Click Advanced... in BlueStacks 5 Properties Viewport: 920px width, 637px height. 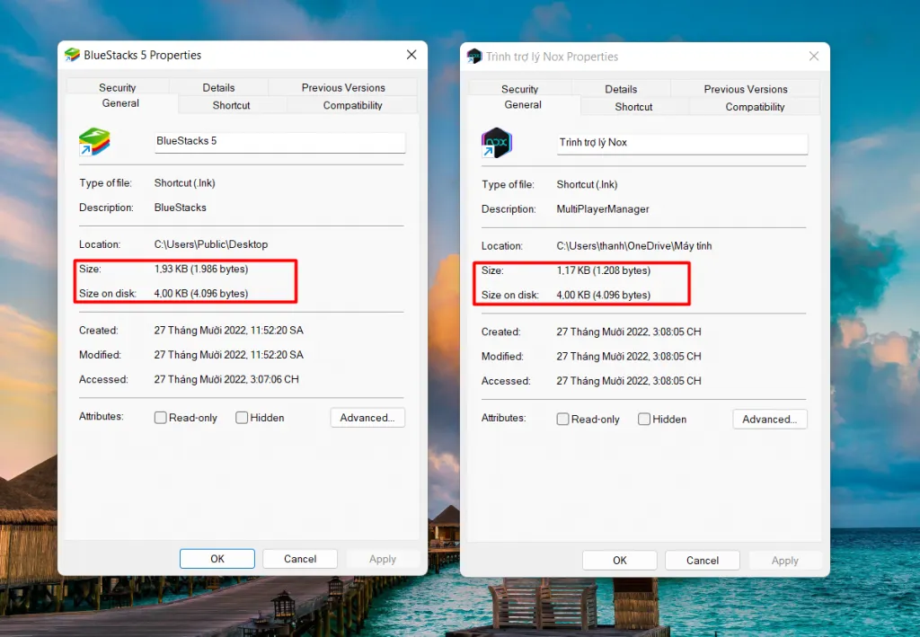pyautogui.click(x=367, y=418)
